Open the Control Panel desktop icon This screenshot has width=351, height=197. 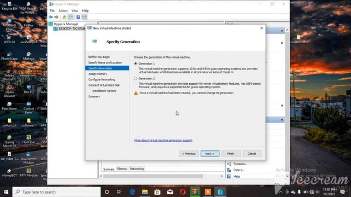coord(29,108)
